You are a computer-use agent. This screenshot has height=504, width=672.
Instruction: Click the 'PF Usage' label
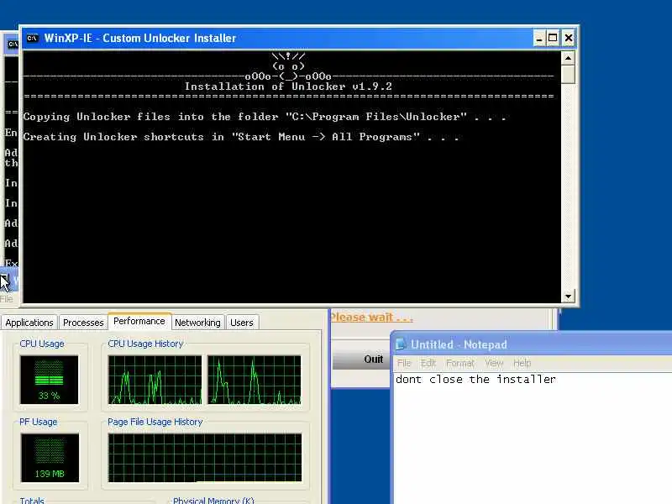pyautogui.click(x=38, y=422)
